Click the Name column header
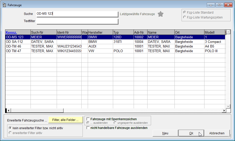The image size is (235, 141). [x=161, y=32]
